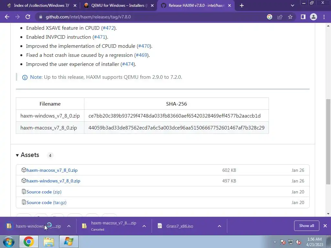Open the Google icon in the address bar
The height and width of the screenshot is (248, 331).
(x=269, y=17)
